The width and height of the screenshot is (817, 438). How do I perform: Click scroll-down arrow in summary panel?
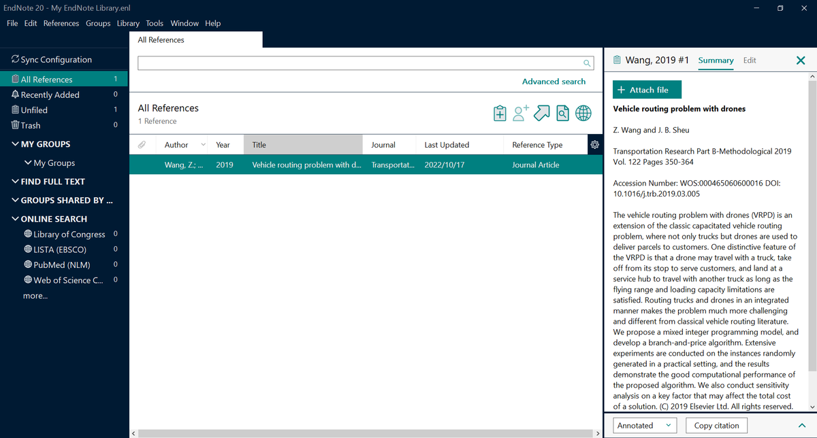812,407
